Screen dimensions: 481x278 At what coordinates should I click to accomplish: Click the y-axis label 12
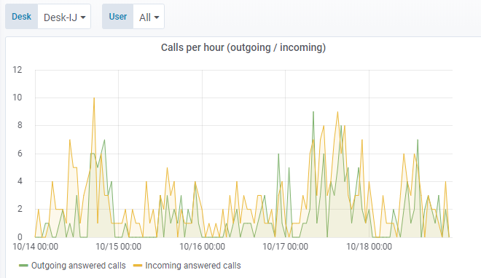[x=17, y=70]
